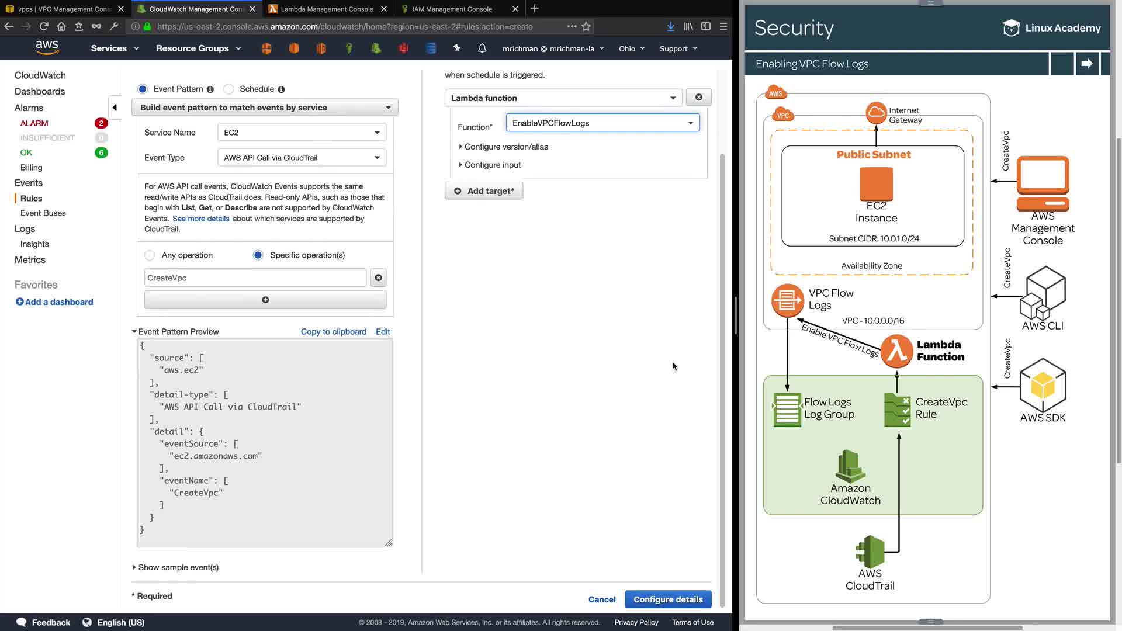Collapse the CloudWatch sidebar with arrow
The height and width of the screenshot is (631, 1122).
115,108
